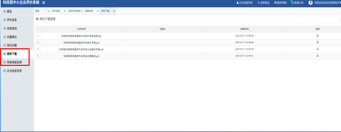
Task: Open 系统公告 notifications
Action: pyautogui.click(x=297, y=3)
